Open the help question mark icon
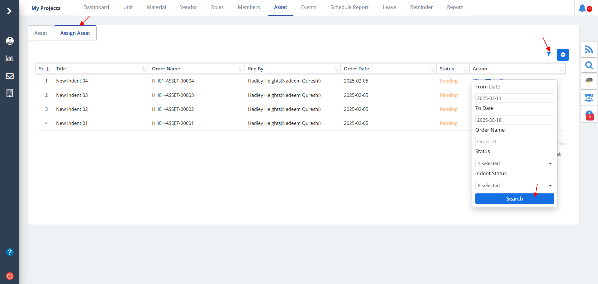The width and height of the screenshot is (598, 284). click(x=10, y=252)
